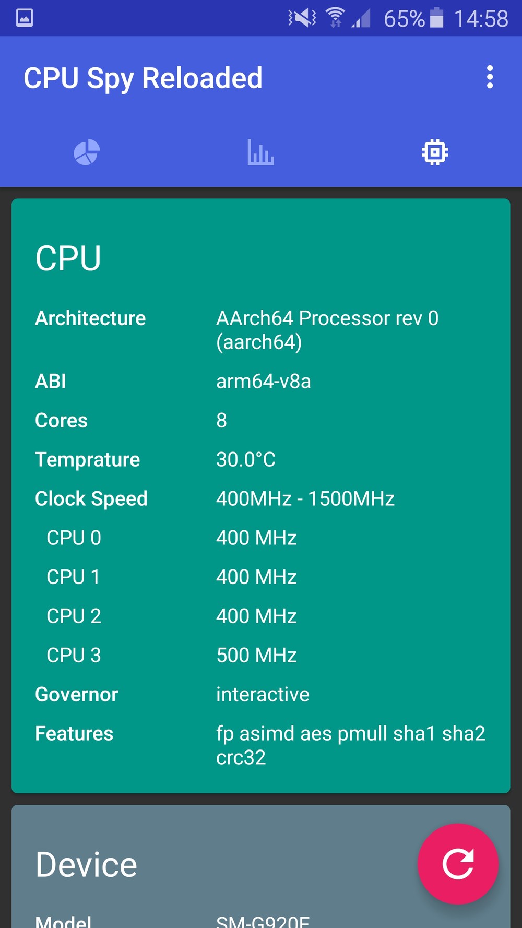Tap the CPU Spy Reloaded title
Screen dimensions: 522x928
click(143, 79)
